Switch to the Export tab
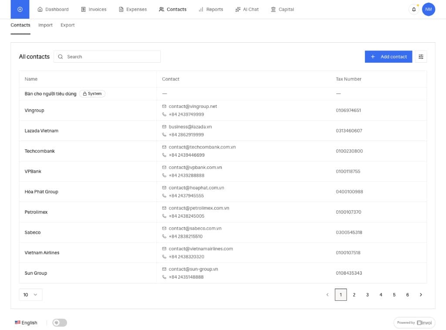The image size is (446, 330). [x=68, y=25]
